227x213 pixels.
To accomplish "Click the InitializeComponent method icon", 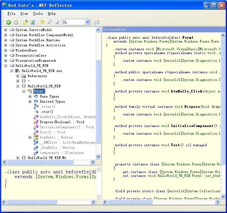I will (36, 127).
